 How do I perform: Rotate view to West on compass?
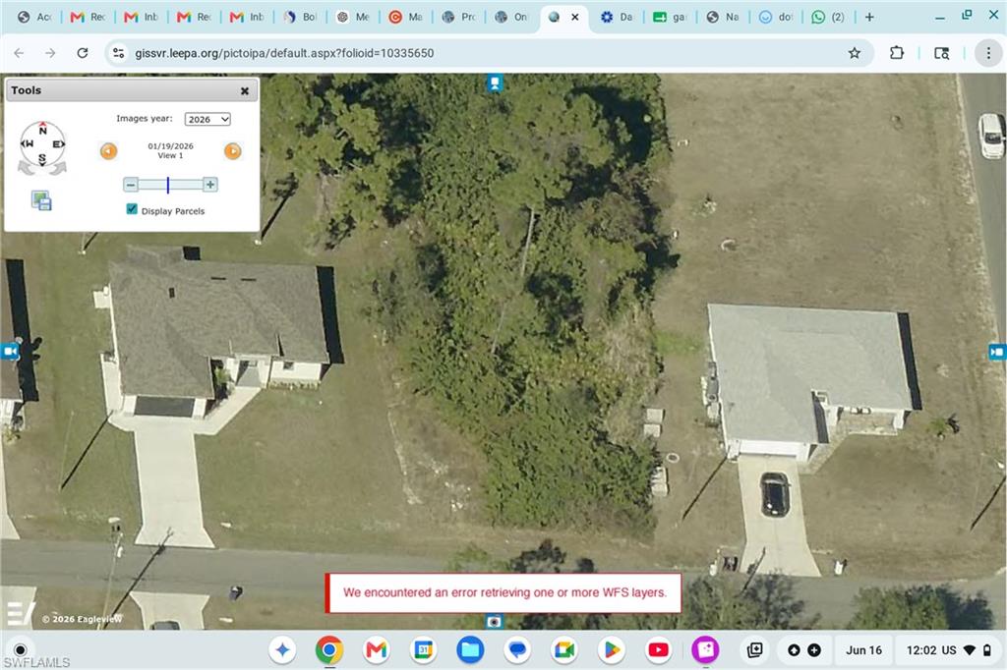27,143
